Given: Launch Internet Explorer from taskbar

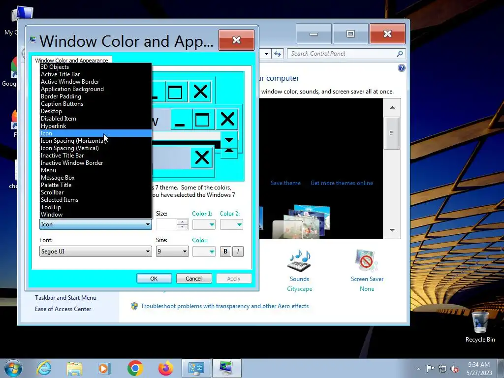Looking at the screenshot, I should click(44, 368).
